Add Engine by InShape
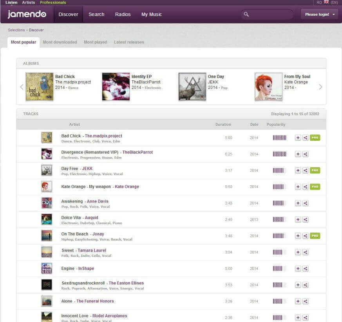This screenshot has height=322, width=342. tap(298, 269)
